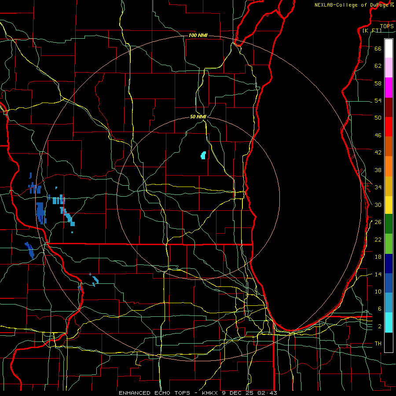Click the bright red legend color band
Image resolution: width=396 pixels, height=396 pixels.
389,127
